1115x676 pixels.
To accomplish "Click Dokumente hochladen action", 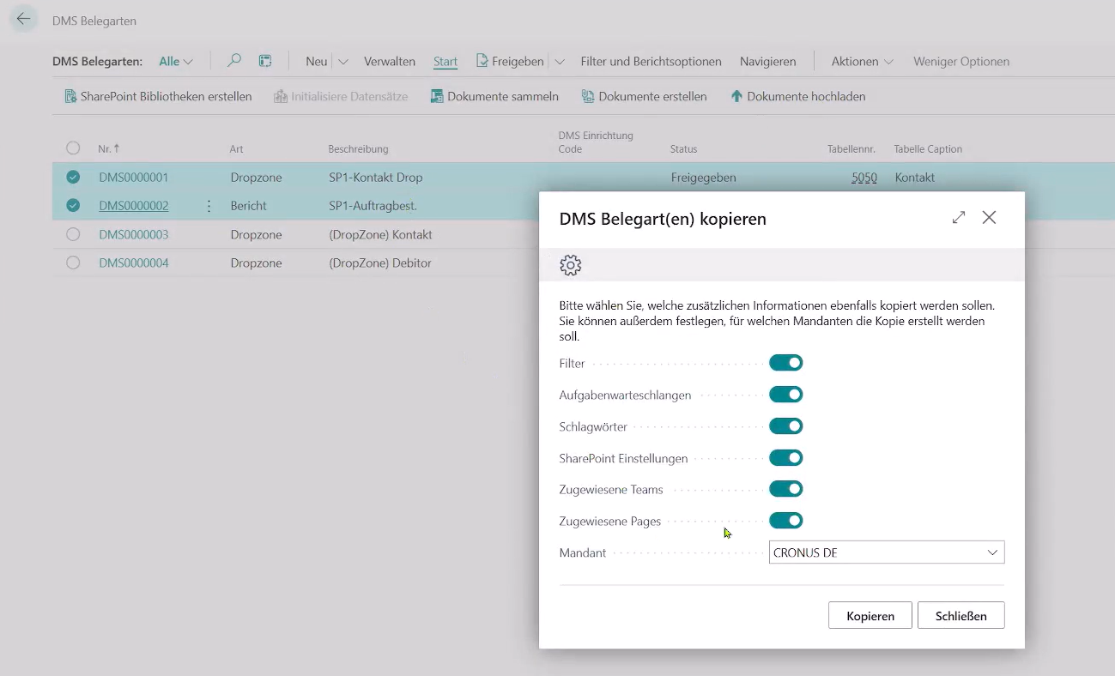I will [x=797, y=96].
